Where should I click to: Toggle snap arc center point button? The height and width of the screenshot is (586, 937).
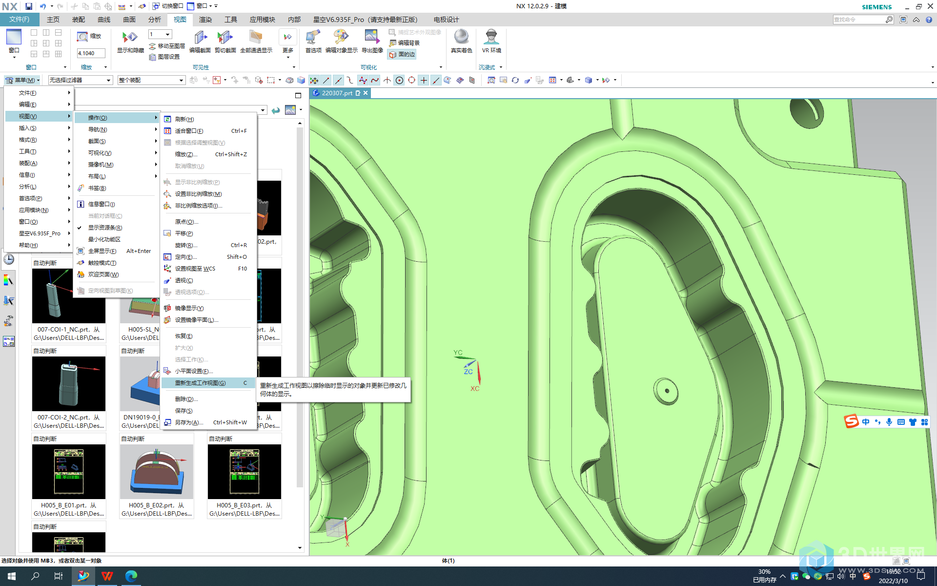400,81
